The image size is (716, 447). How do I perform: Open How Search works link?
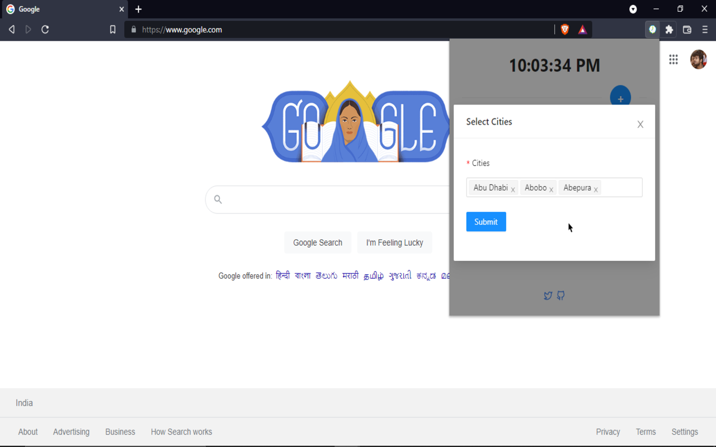pos(181,432)
